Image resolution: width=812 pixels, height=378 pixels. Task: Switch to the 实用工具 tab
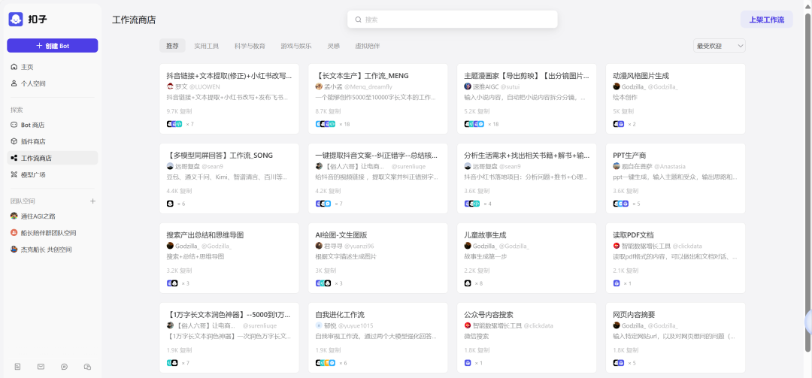pyautogui.click(x=206, y=46)
